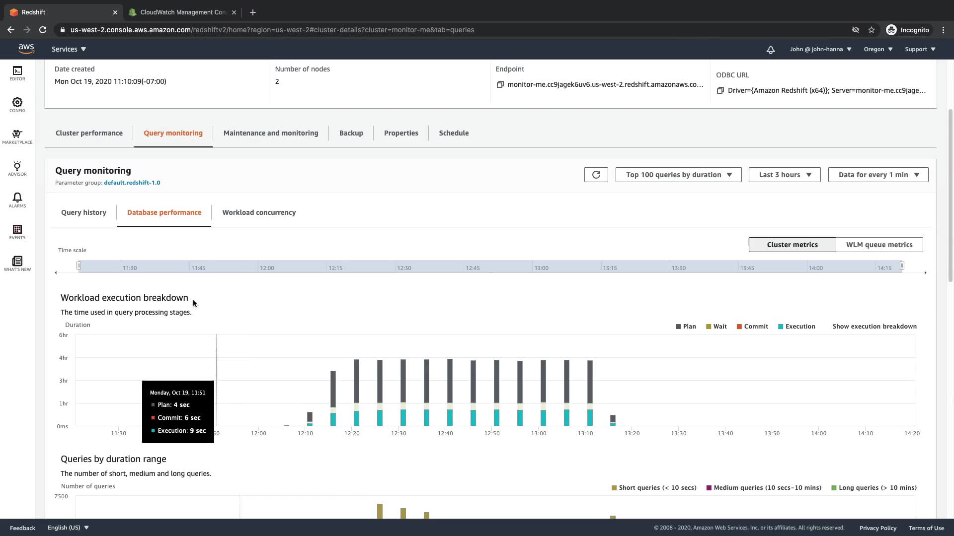
Task: Click Show execution breakdown
Action: point(874,327)
